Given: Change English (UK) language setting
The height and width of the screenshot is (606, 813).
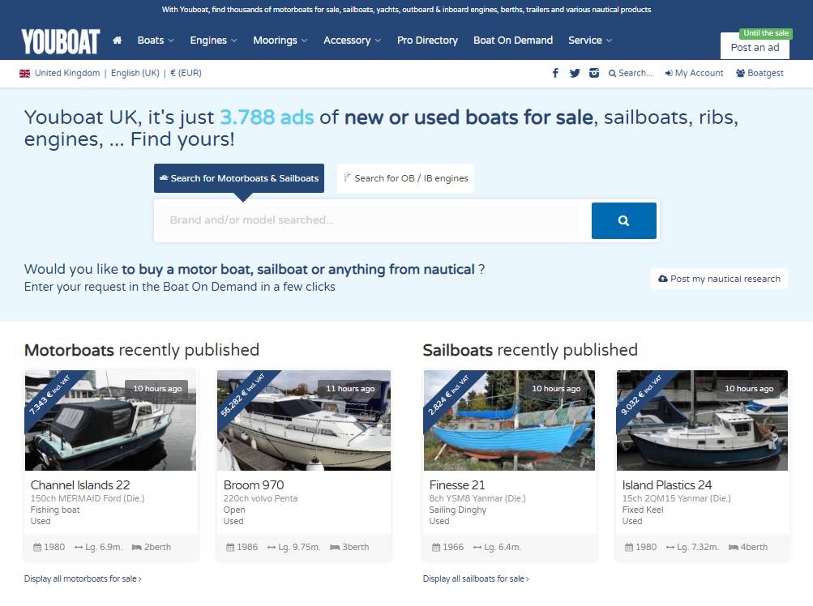Looking at the screenshot, I should coord(135,73).
